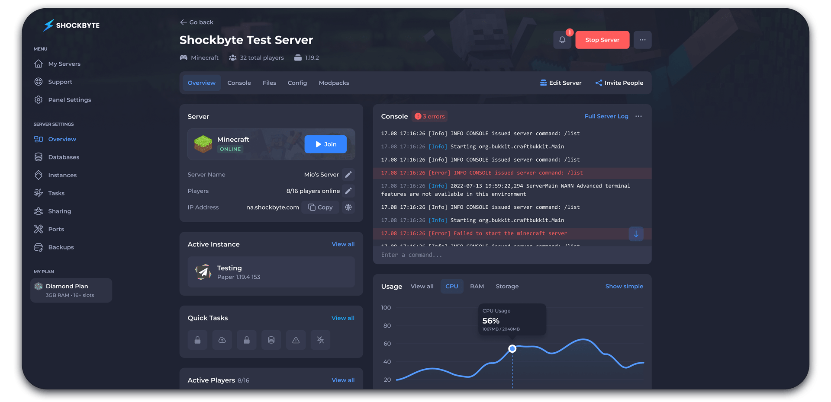831x402 pixels.
Task: Switch the usage chart to RAM
Action: 477,286
